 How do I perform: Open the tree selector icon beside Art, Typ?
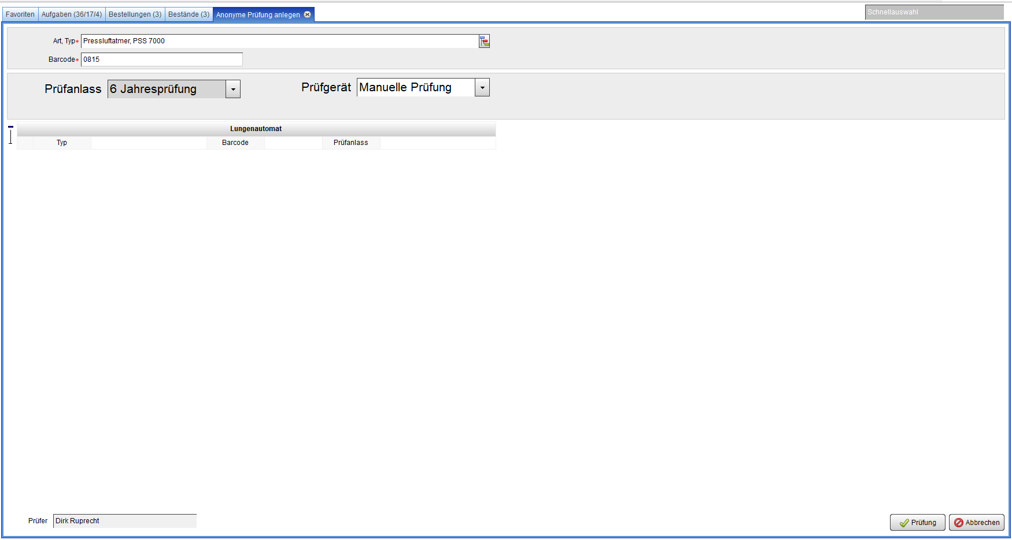point(484,41)
